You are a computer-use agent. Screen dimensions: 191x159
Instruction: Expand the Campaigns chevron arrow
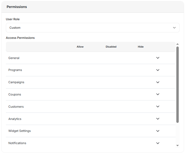(x=158, y=82)
